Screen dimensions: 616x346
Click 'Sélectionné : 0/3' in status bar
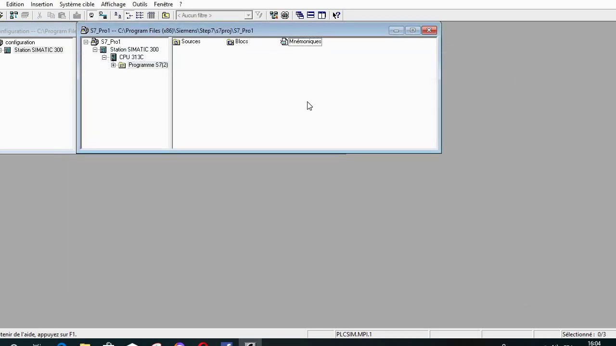tap(584, 334)
